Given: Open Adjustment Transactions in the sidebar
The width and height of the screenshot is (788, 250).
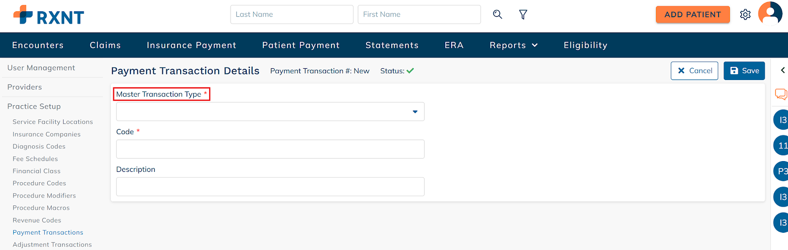Looking at the screenshot, I should click(x=52, y=245).
